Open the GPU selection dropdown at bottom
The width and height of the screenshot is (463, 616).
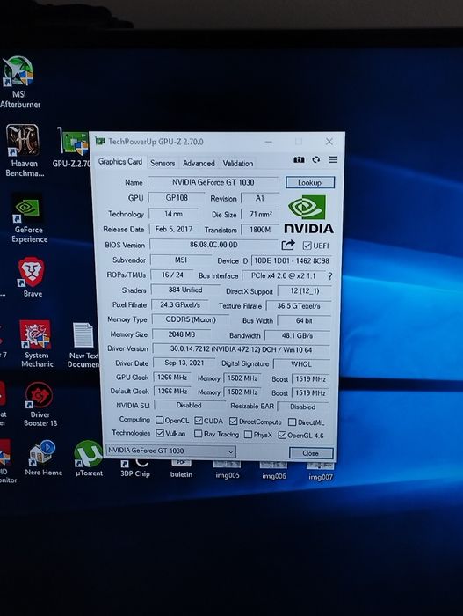171,451
